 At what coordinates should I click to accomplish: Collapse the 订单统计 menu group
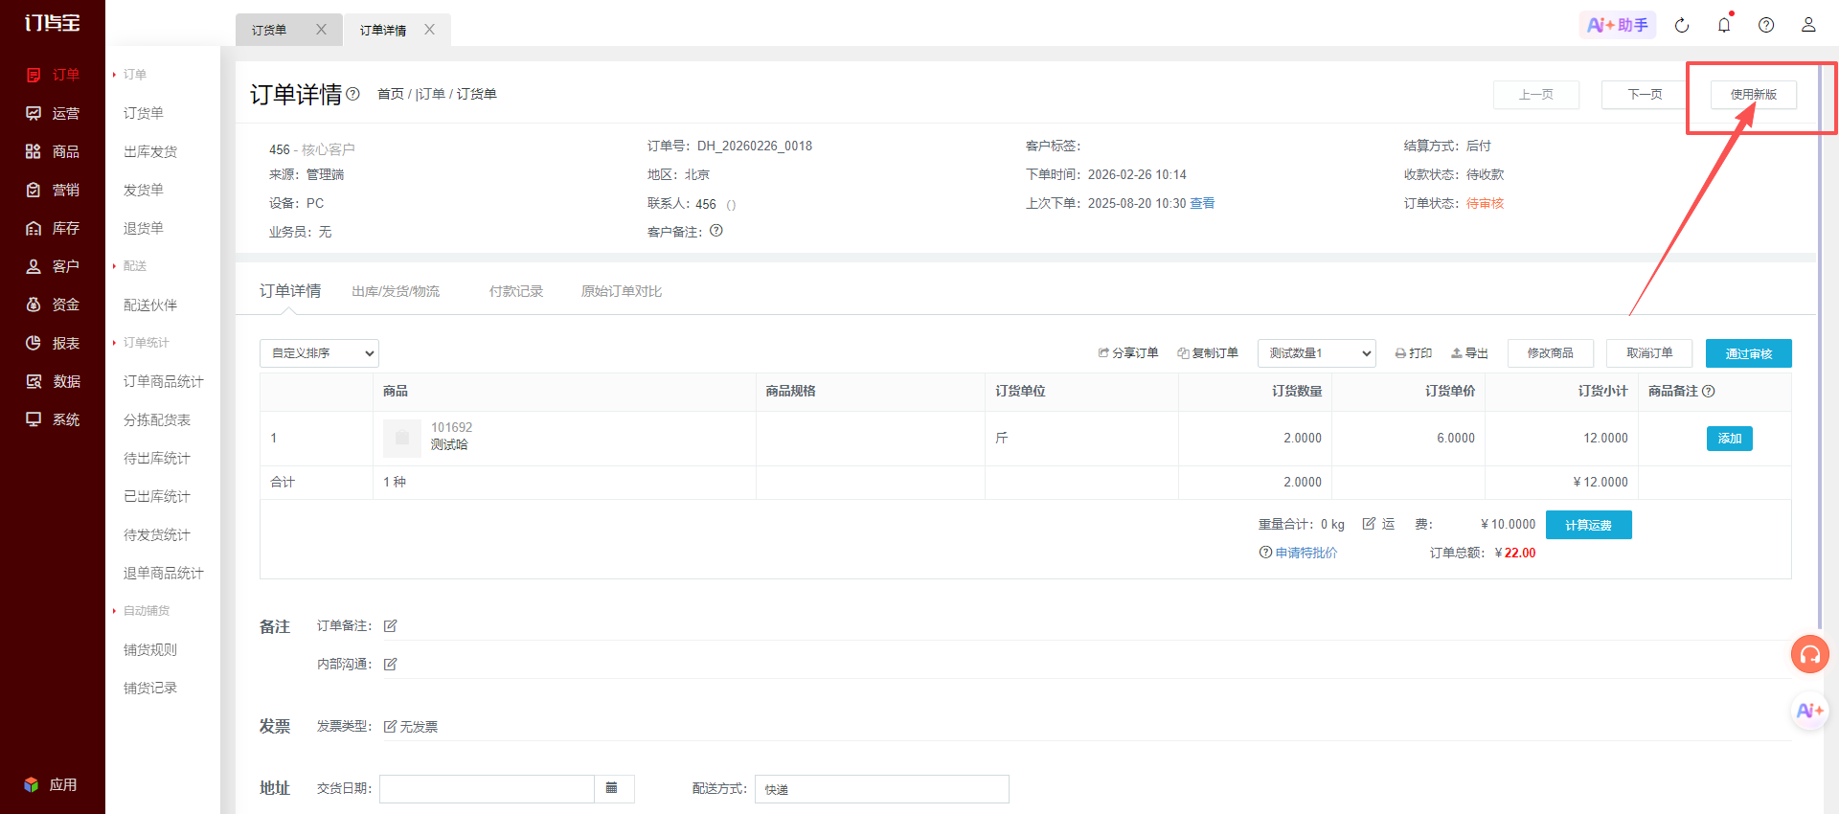(x=141, y=343)
